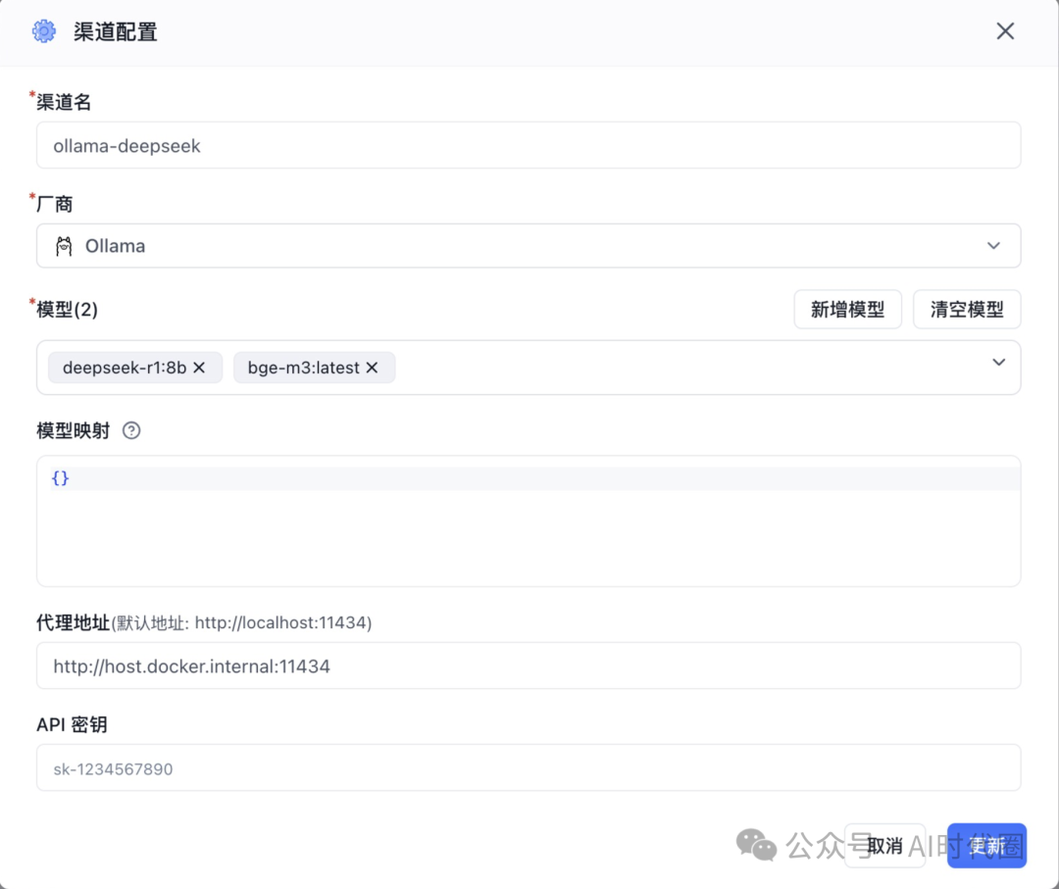The width and height of the screenshot is (1059, 889).
Task: Expand the 厂商 dropdown chevron
Action: tap(992, 246)
